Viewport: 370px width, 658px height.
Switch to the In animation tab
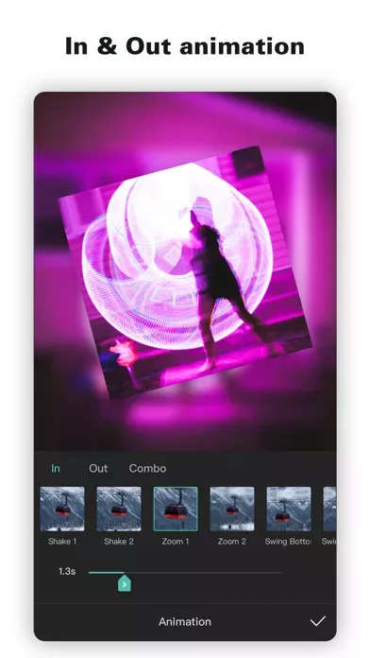click(x=56, y=468)
